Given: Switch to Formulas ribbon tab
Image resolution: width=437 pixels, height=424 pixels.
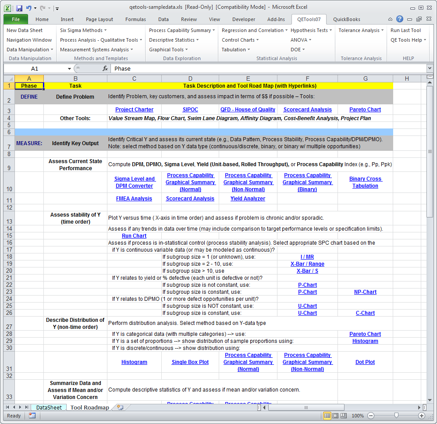Looking at the screenshot, I should [135, 19].
